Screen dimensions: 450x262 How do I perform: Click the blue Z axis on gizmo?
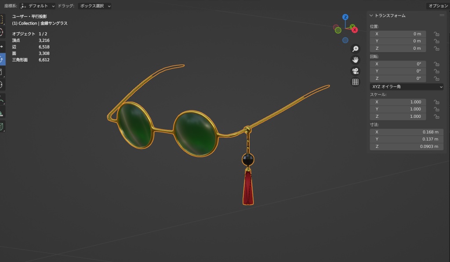pyautogui.click(x=345, y=17)
